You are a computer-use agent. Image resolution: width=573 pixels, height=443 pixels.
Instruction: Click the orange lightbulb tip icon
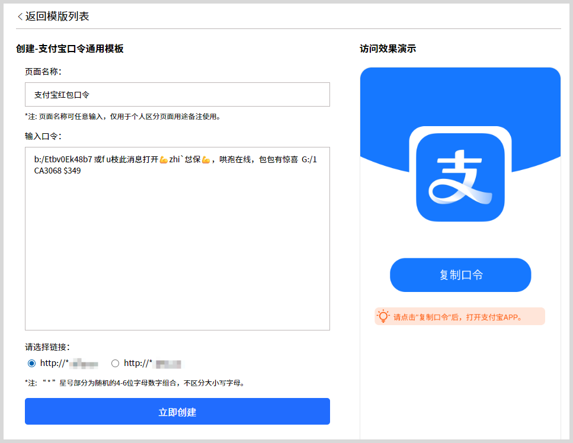tap(383, 316)
